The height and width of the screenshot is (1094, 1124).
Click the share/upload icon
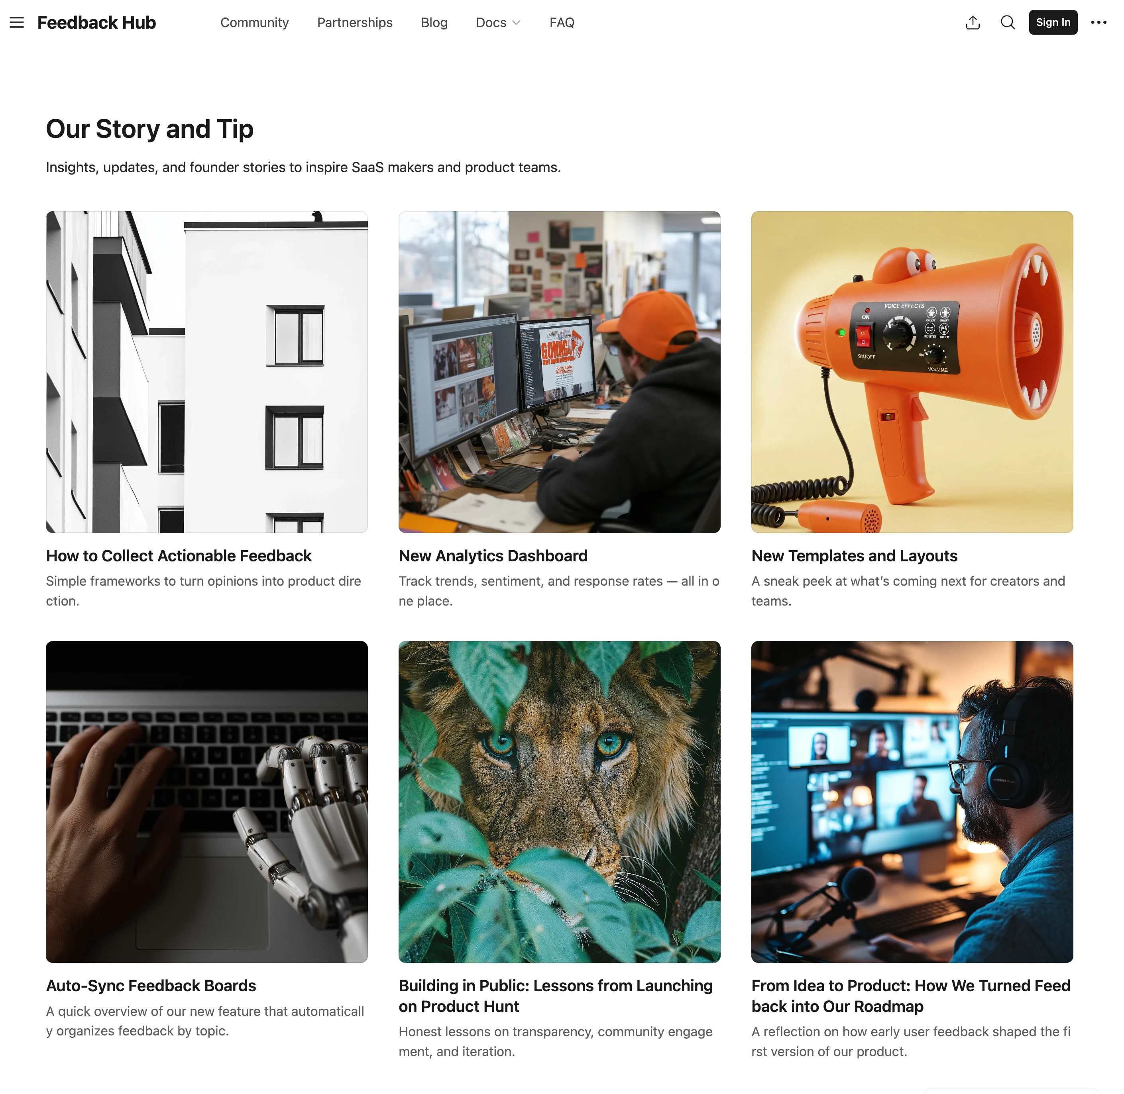pyautogui.click(x=973, y=22)
